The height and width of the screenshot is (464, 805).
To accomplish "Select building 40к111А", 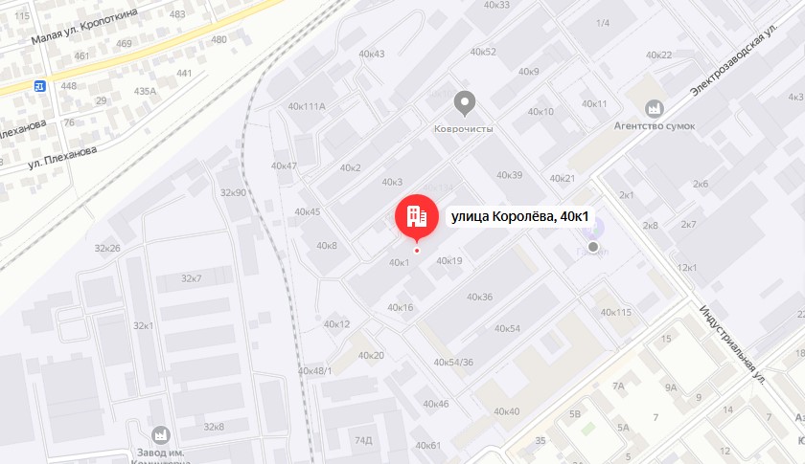I will [x=307, y=106].
